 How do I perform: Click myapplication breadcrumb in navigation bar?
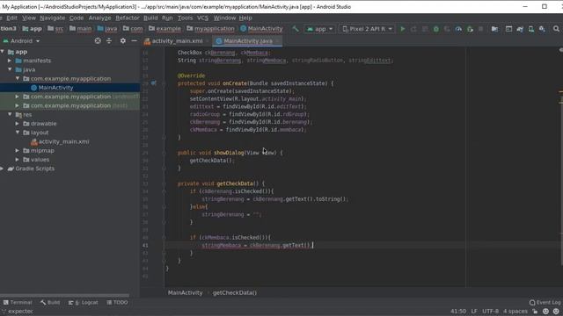[x=210, y=29]
